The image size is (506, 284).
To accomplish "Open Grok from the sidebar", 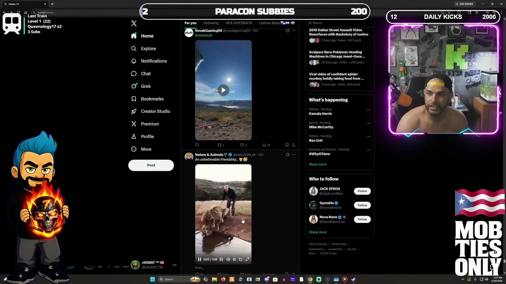I will [x=141, y=86].
